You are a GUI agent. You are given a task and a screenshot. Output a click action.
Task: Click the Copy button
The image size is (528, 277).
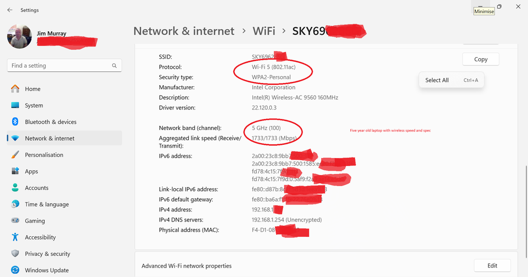tap(480, 59)
